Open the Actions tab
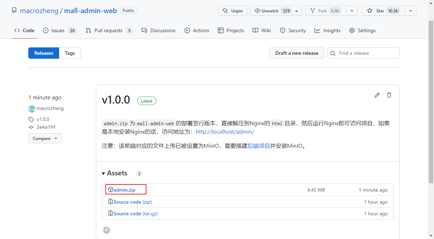This screenshot has height=239, width=434. (197, 30)
